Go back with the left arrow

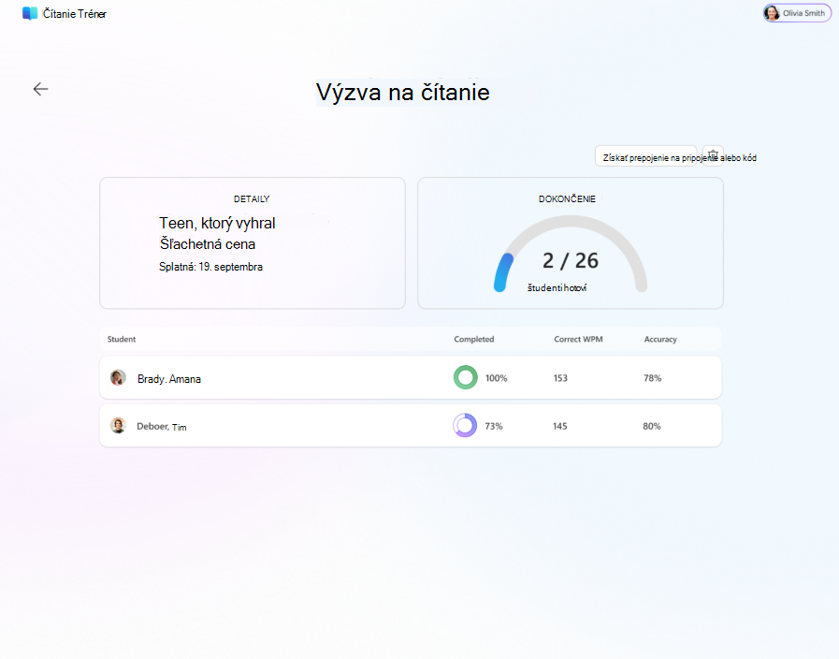click(x=40, y=89)
